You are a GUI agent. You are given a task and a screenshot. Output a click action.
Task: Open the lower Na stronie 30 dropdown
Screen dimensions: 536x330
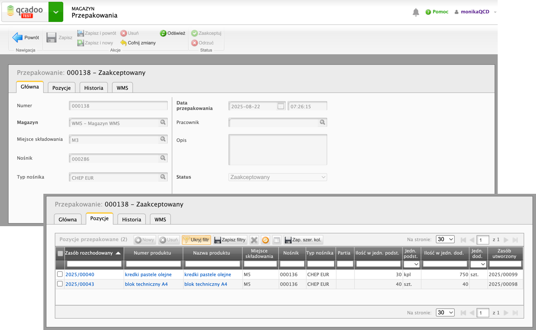click(x=445, y=312)
